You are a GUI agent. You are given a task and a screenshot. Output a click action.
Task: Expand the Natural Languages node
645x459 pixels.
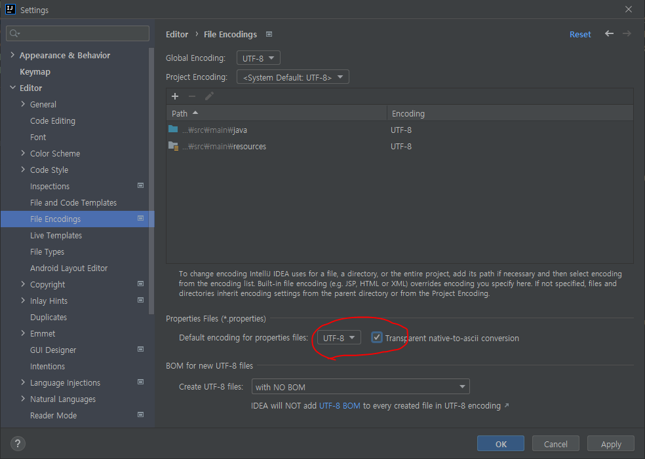point(23,399)
